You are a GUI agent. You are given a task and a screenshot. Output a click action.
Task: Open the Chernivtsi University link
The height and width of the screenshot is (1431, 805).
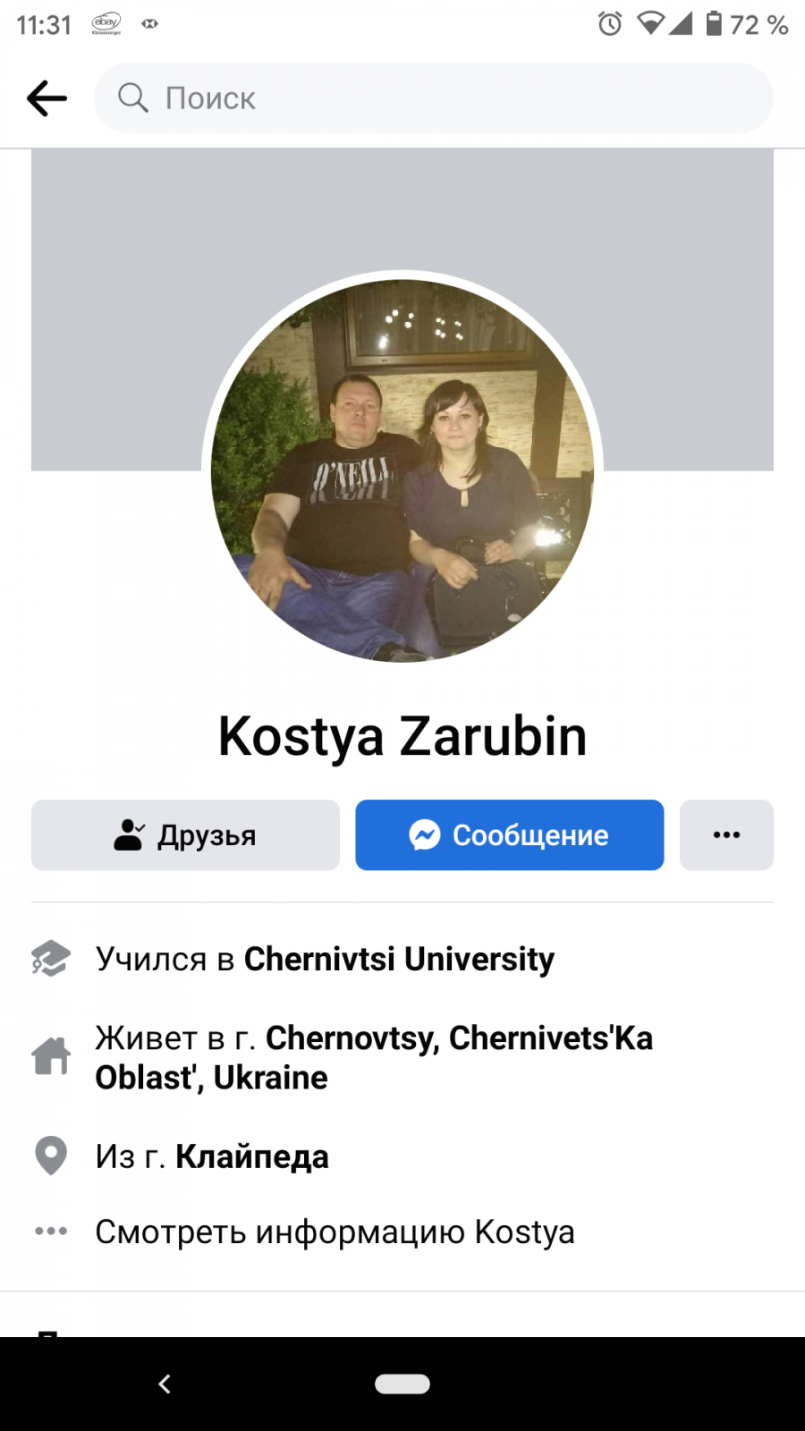399,959
